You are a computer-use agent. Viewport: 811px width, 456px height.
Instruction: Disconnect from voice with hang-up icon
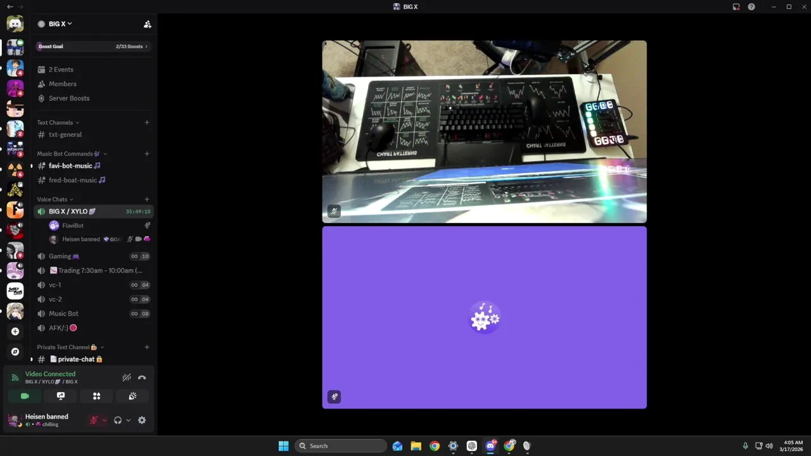(x=142, y=377)
